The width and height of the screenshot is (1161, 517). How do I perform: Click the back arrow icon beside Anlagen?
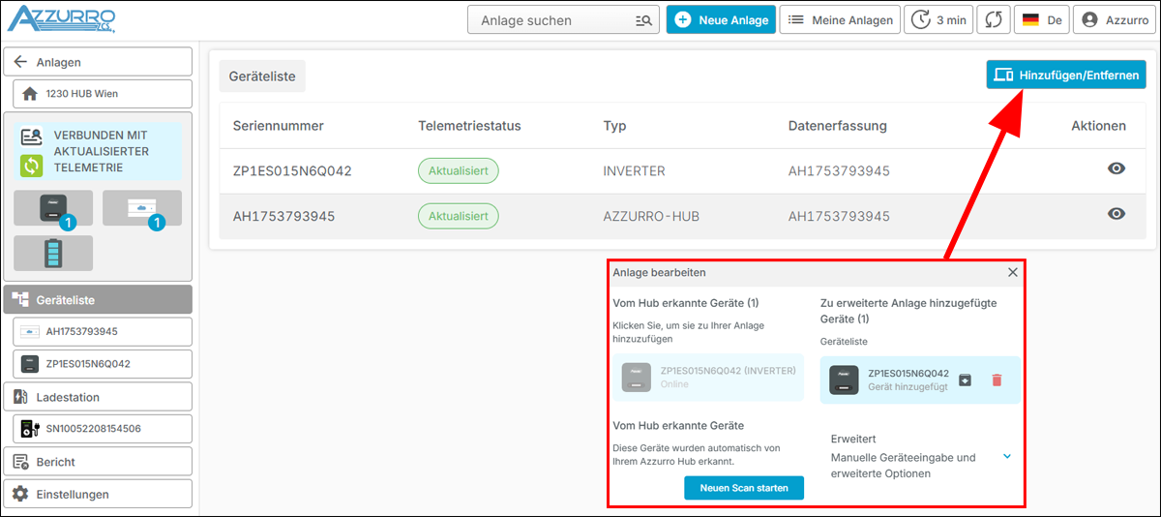point(20,62)
